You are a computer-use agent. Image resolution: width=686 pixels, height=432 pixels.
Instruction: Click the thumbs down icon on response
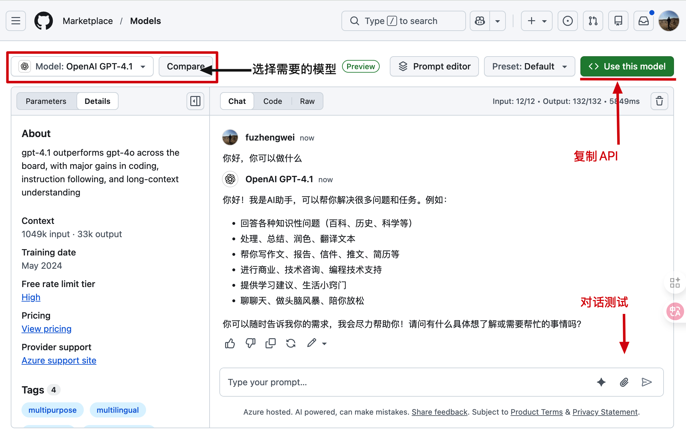[x=250, y=343]
